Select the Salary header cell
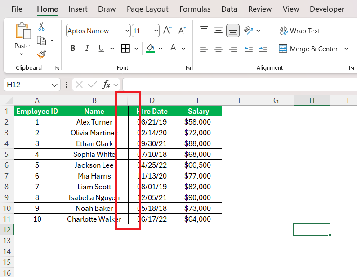This screenshot has height=277, width=357. click(199, 111)
